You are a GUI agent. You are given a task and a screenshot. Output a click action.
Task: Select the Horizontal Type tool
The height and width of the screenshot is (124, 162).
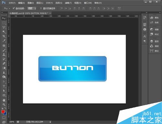(x=4, y=86)
